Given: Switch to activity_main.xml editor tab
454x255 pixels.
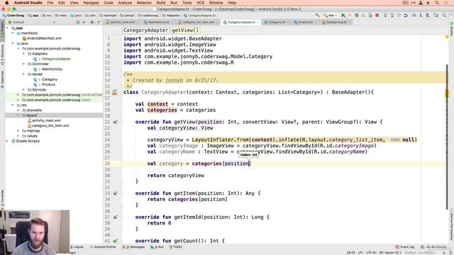Looking at the screenshot, I should tap(123, 22).
